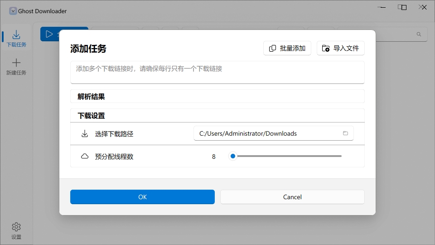This screenshot has width=435, height=245.
Task: Click the Cancel button
Action: pos(292,197)
